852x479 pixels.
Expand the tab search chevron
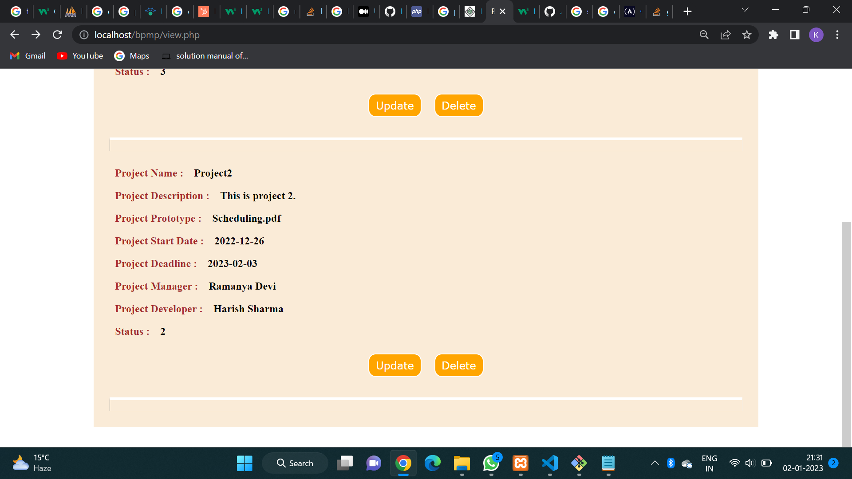click(x=745, y=10)
